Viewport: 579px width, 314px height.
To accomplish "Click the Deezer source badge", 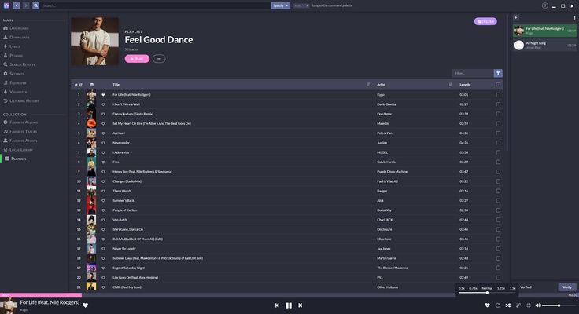I will pos(485,21).
